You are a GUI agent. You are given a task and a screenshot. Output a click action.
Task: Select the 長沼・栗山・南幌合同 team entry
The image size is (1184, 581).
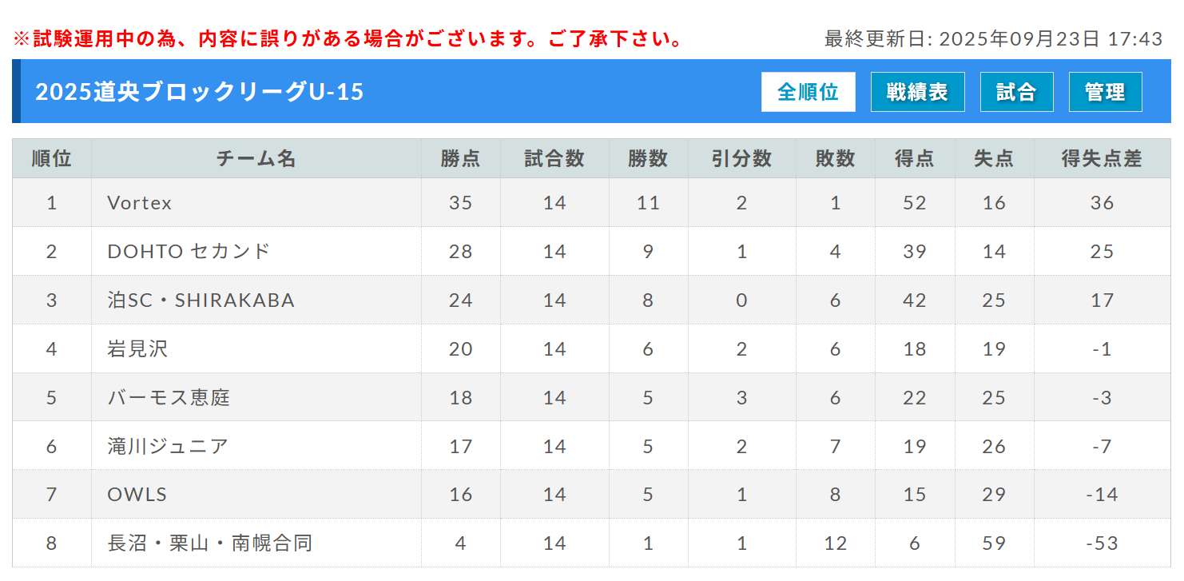[209, 543]
